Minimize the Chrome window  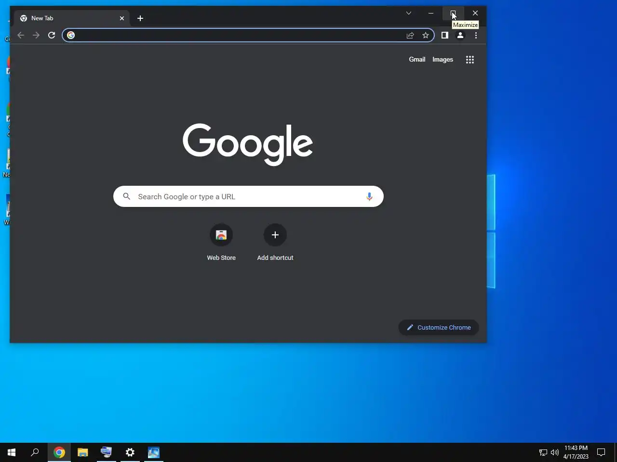pos(431,13)
